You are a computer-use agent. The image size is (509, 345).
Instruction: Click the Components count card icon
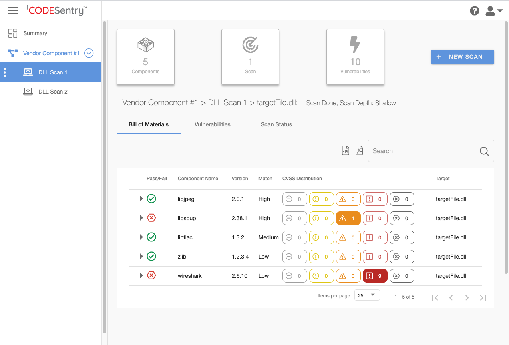(x=145, y=45)
